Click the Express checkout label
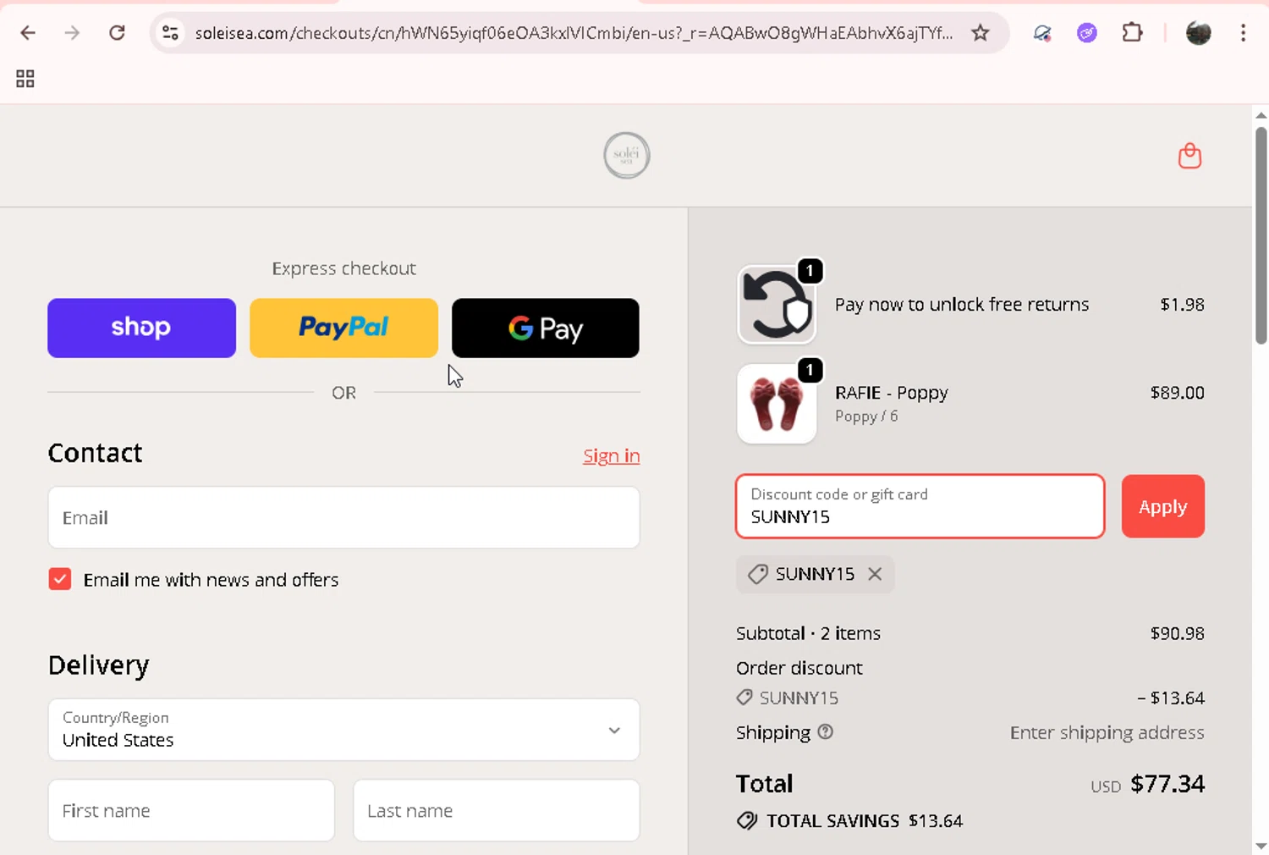Image resolution: width=1269 pixels, height=855 pixels. point(343,268)
